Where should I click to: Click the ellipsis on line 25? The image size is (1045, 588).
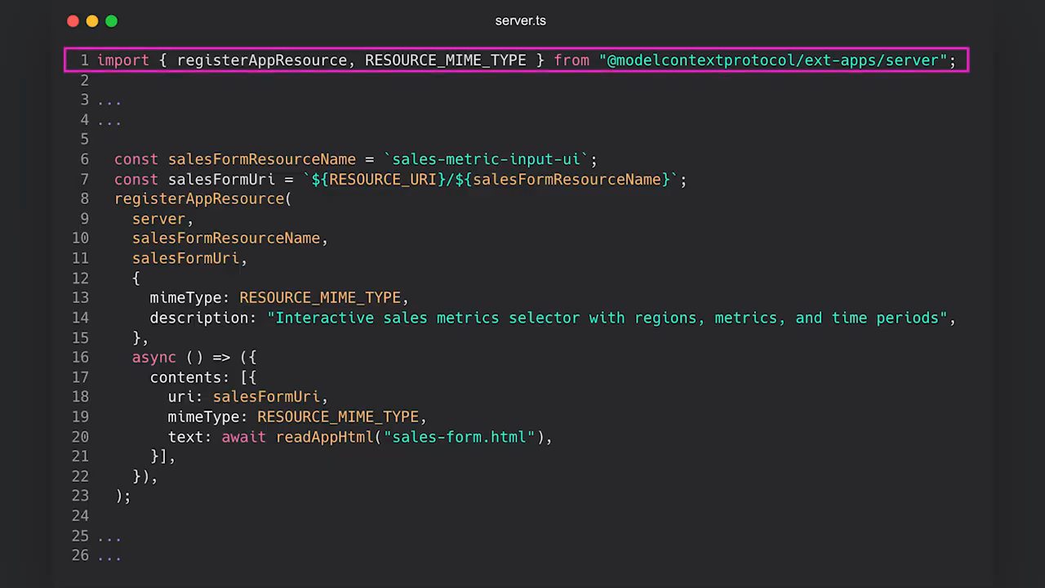coord(109,537)
